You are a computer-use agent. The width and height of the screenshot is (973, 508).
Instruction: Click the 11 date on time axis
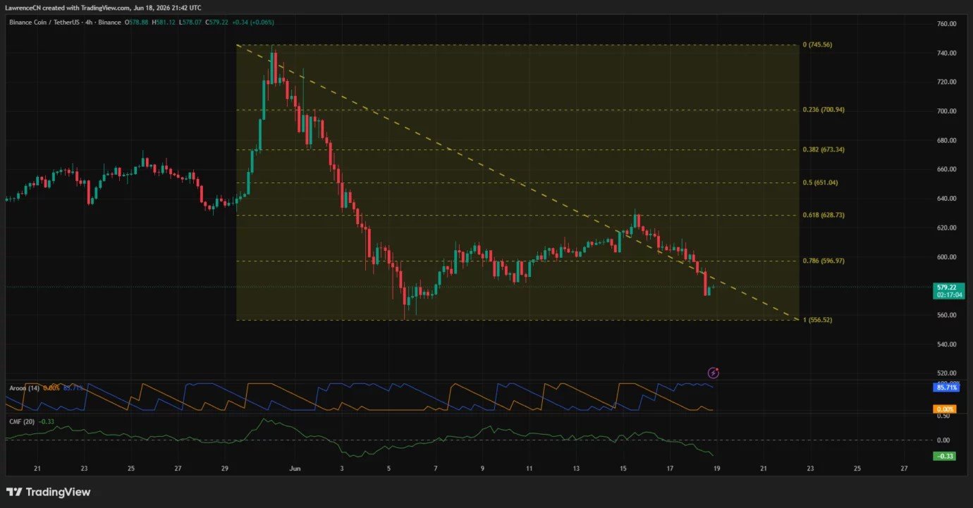click(529, 469)
